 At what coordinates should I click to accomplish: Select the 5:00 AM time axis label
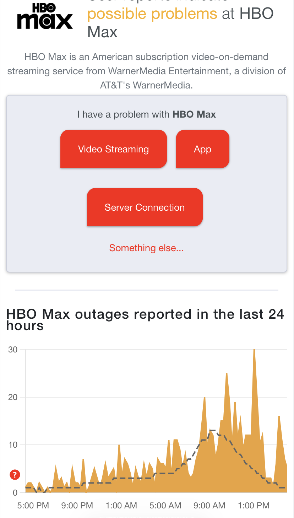pyautogui.click(x=165, y=506)
